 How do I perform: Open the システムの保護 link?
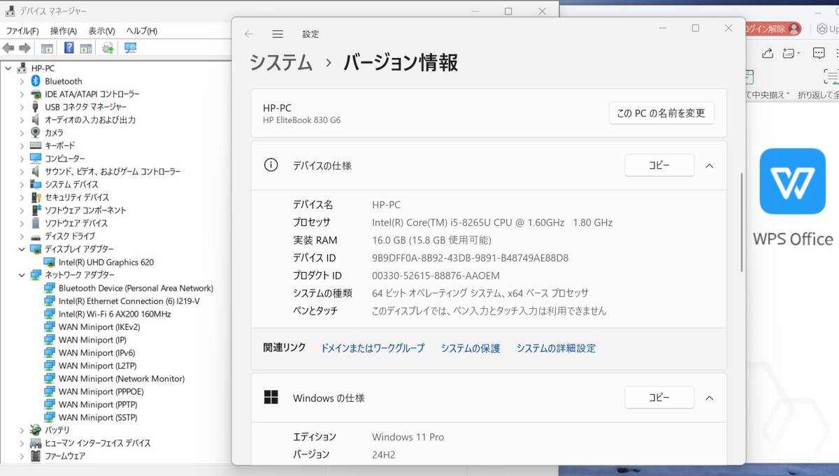[471, 348]
